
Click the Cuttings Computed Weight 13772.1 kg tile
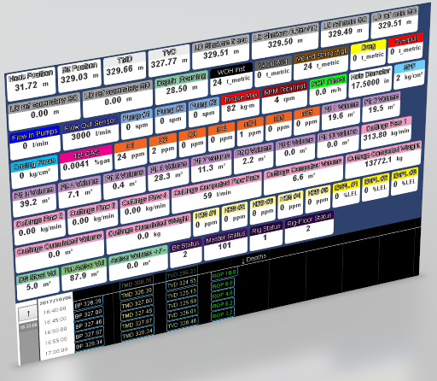pyautogui.click(x=383, y=160)
